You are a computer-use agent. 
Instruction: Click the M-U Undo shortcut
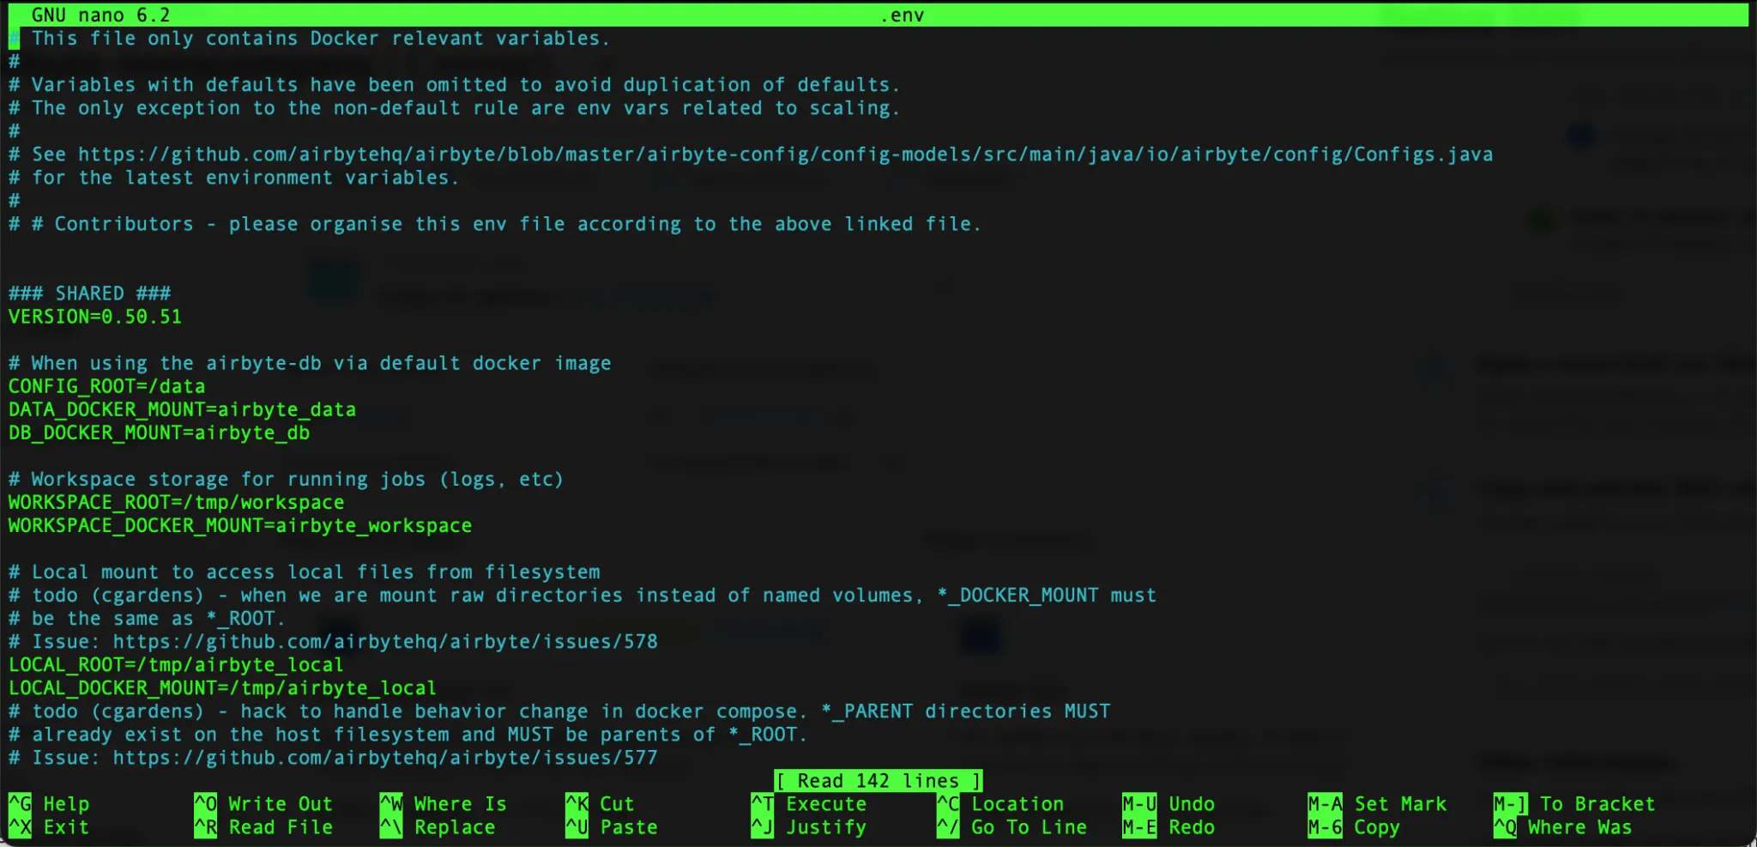click(x=1168, y=804)
